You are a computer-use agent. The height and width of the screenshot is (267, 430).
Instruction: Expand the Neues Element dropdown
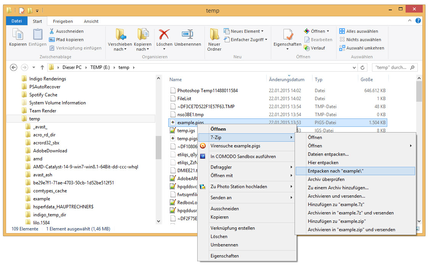click(x=247, y=31)
